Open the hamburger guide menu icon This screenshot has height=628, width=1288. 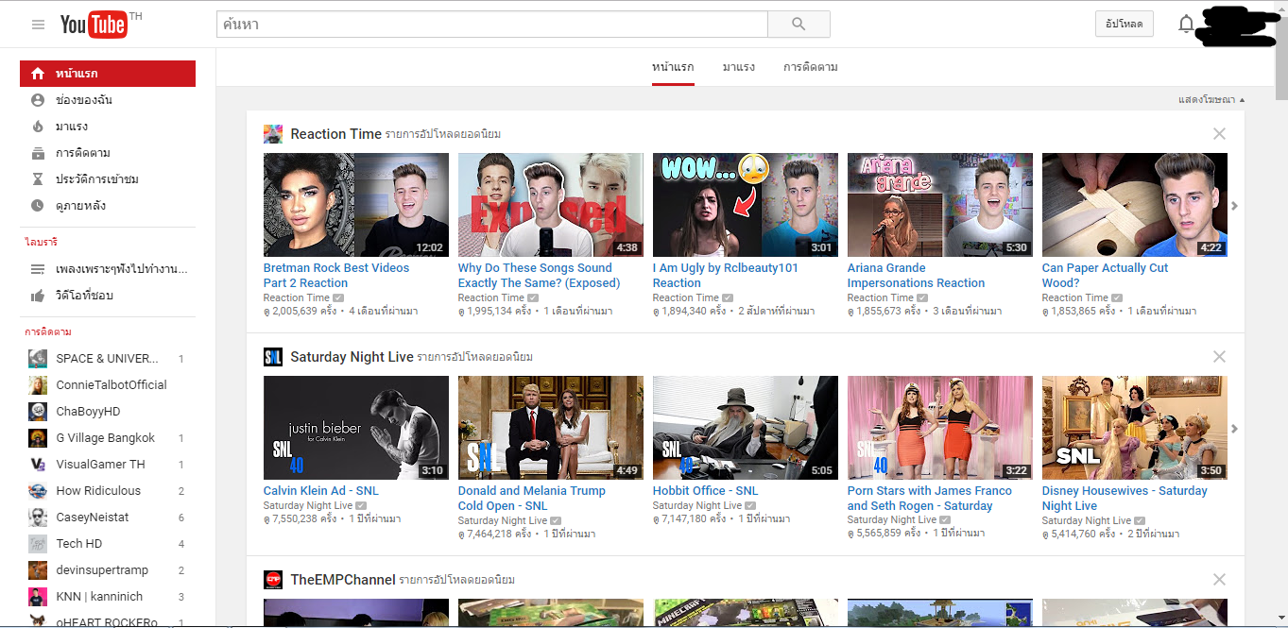point(38,25)
